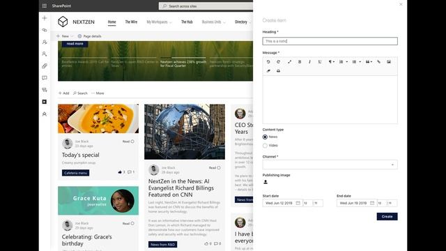Clear formatting with the eraser icon

[x=268, y=71]
